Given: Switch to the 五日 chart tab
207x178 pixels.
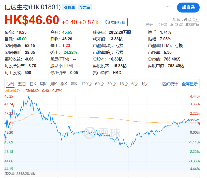Looking at the screenshot, I should (x=22, y=84).
